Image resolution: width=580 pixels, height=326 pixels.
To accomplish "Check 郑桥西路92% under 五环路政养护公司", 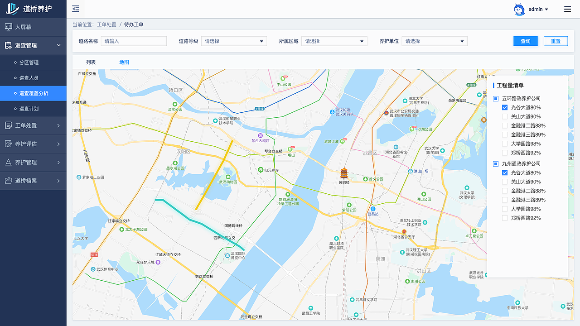I will tap(505, 153).
